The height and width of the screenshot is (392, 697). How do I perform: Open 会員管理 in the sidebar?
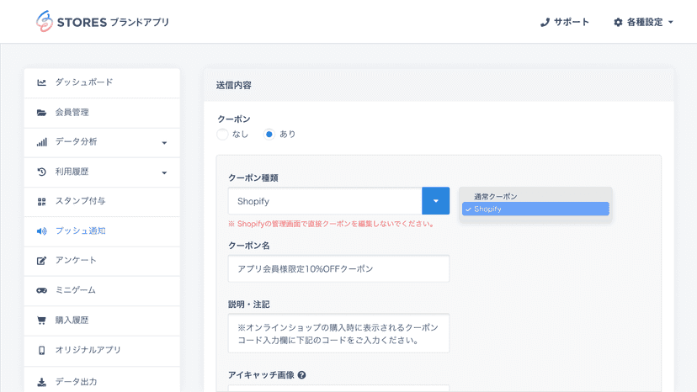102,113
